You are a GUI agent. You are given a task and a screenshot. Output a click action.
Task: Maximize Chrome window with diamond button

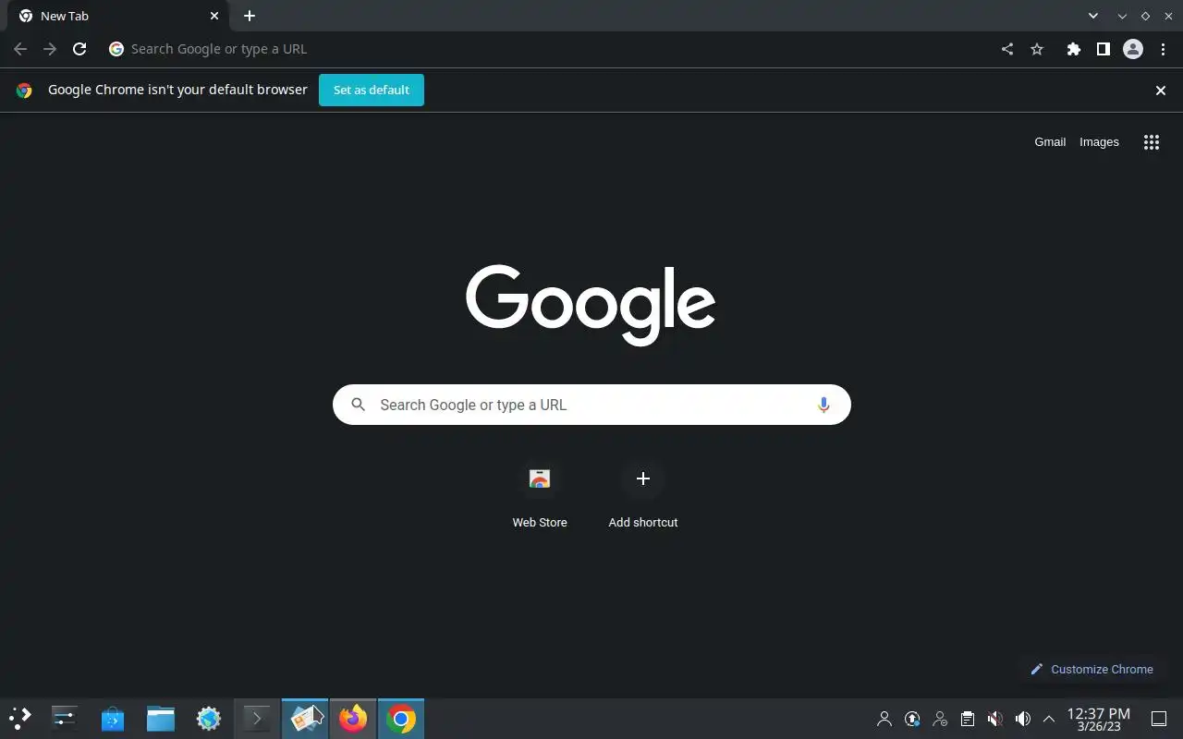1145,16
